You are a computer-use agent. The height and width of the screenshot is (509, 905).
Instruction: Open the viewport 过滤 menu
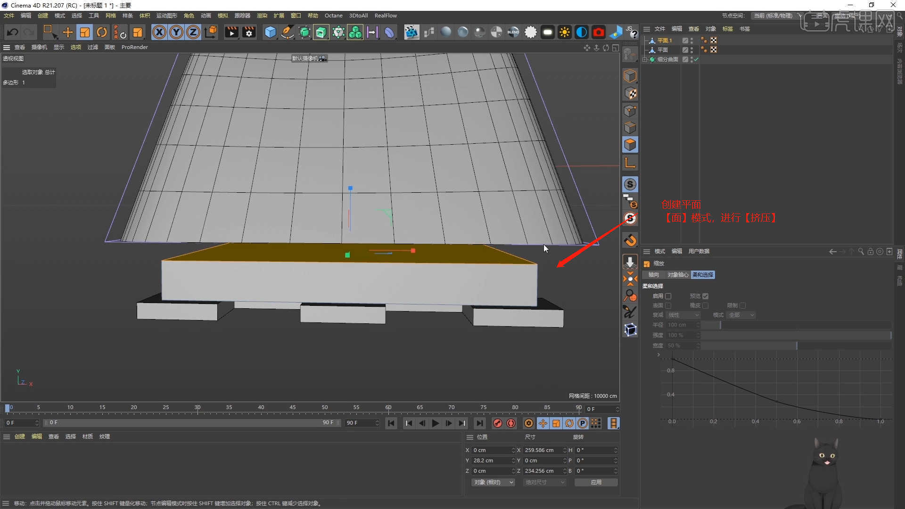click(x=93, y=47)
